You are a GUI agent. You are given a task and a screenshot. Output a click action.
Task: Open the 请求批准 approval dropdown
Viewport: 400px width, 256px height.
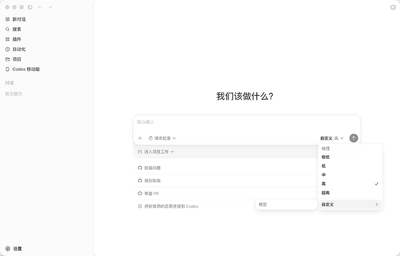click(x=162, y=138)
